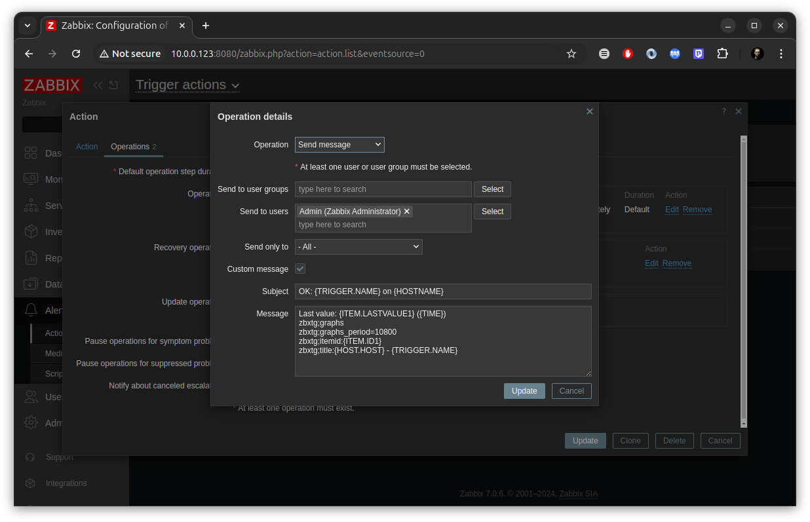Screen dimensions: 810x522
Task: Click the Integrations icon in the sidebar
Action: point(31,483)
